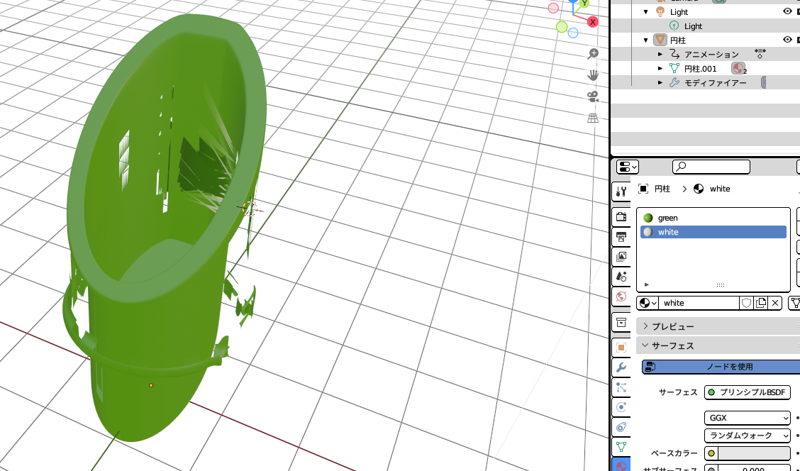Click the orange mesh object icon of 円柱
Viewport: 800px width, 471px height.
point(660,40)
